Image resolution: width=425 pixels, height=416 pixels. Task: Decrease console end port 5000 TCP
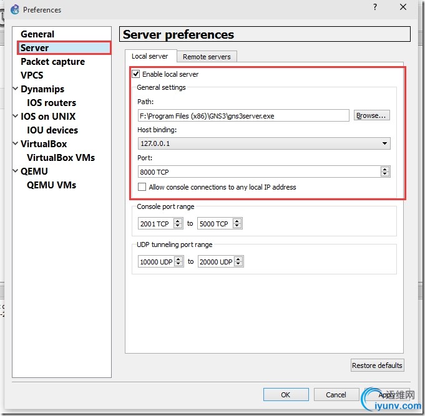(x=237, y=226)
